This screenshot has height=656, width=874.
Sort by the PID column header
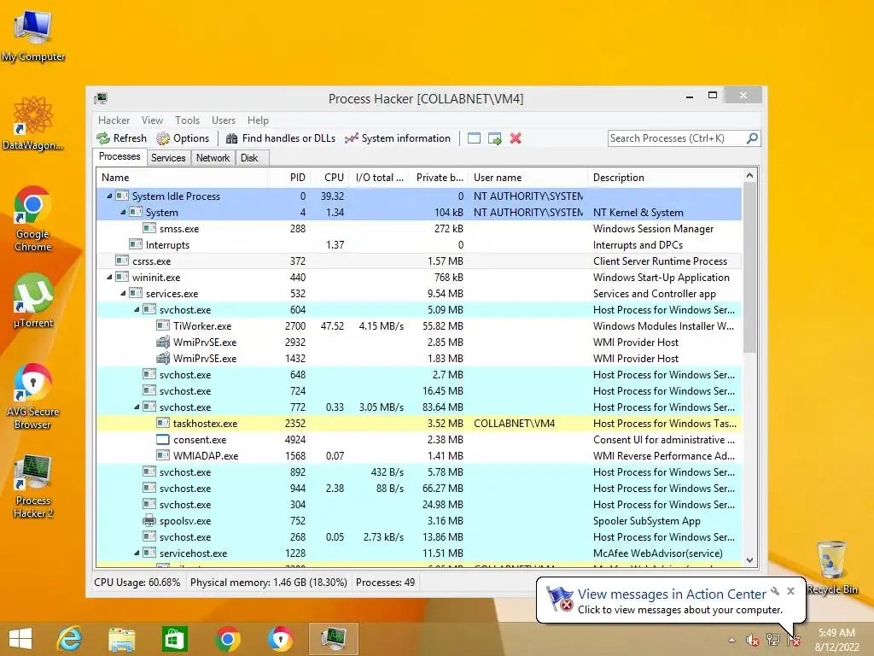[289, 178]
